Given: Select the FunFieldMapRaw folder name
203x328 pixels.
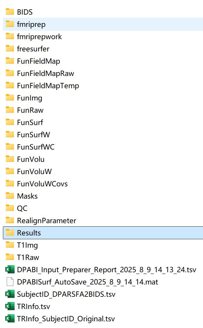Looking at the screenshot, I should [45, 73].
